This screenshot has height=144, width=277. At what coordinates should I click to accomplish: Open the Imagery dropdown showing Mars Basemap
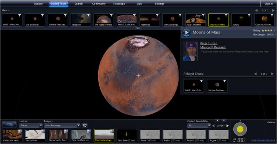pos(62,126)
